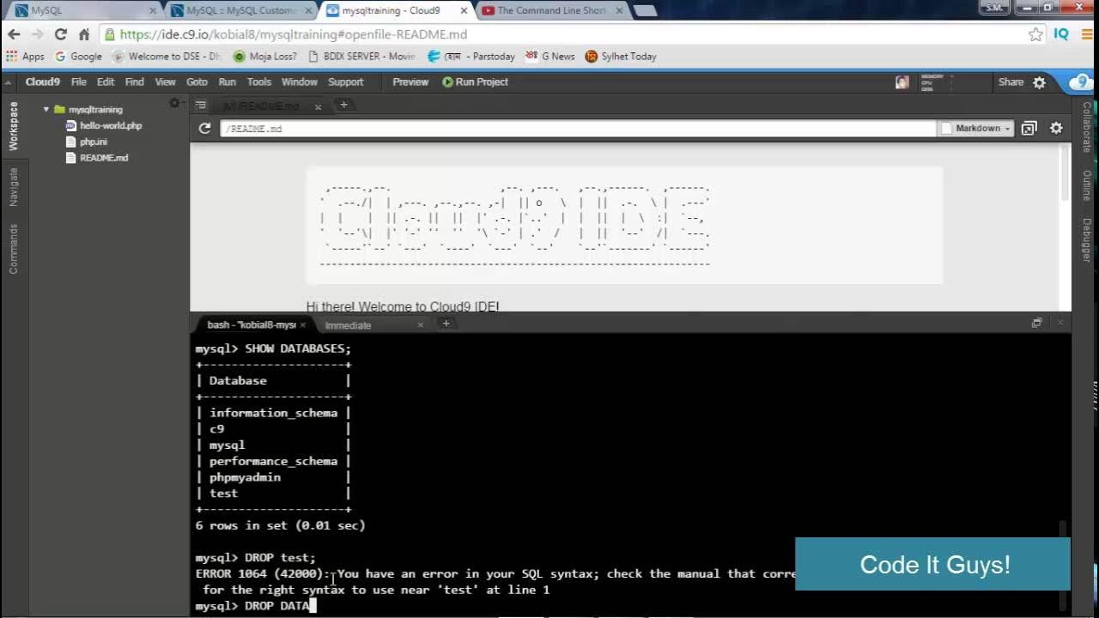Collapse menu bar with up arrow
Viewport: 1099px width, 618px height.
point(8,82)
